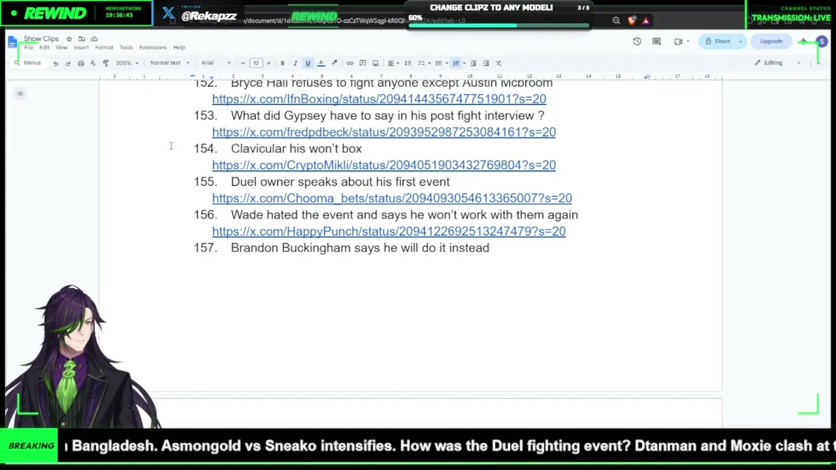Viewport: 836px width, 470px height.
Task: Open the Edit menu
Action: [44, 48]
